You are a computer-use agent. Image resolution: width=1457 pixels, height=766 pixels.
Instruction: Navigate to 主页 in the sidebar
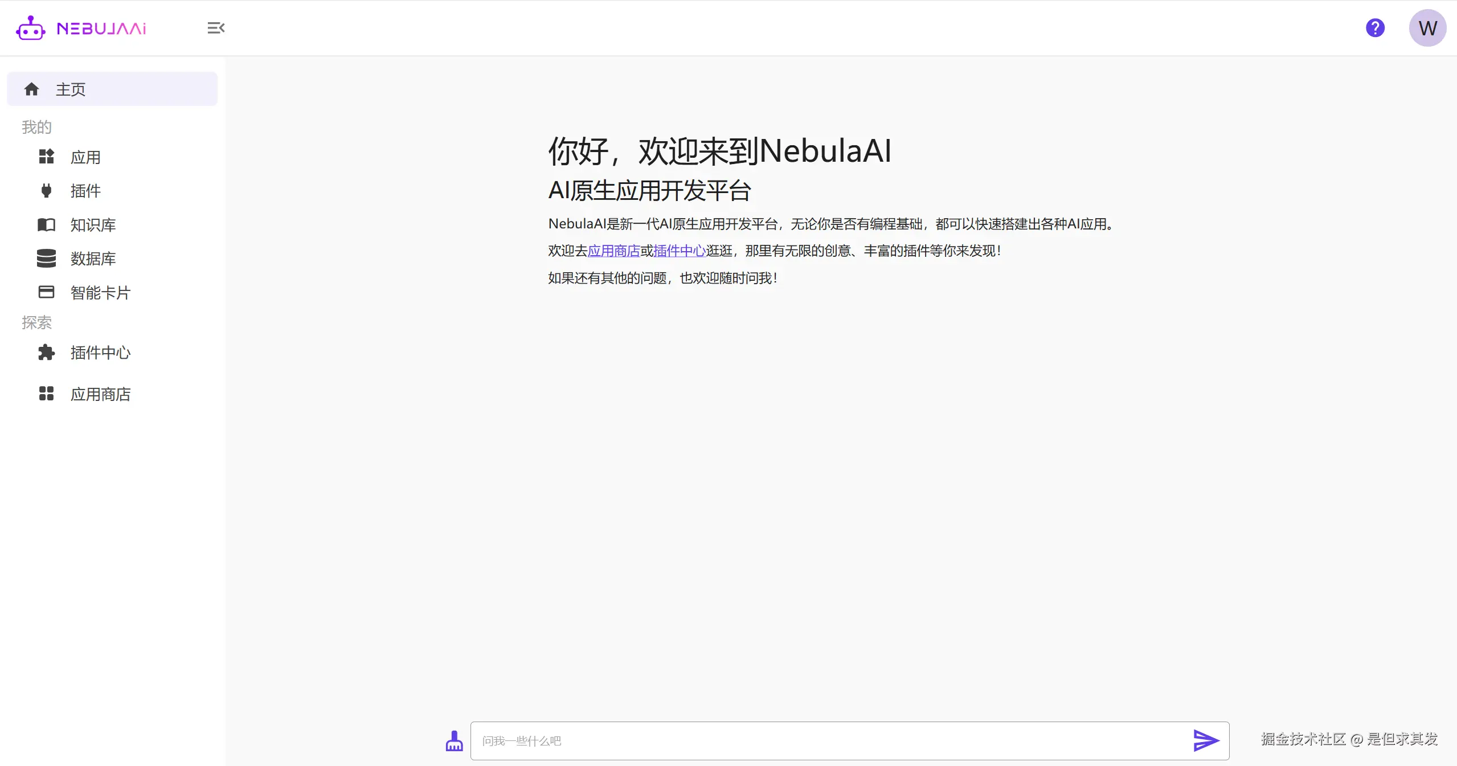pos(71,89)
